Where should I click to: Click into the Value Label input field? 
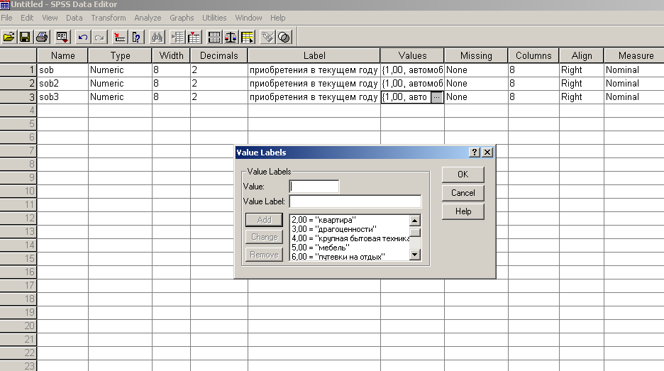pos(355,201)
